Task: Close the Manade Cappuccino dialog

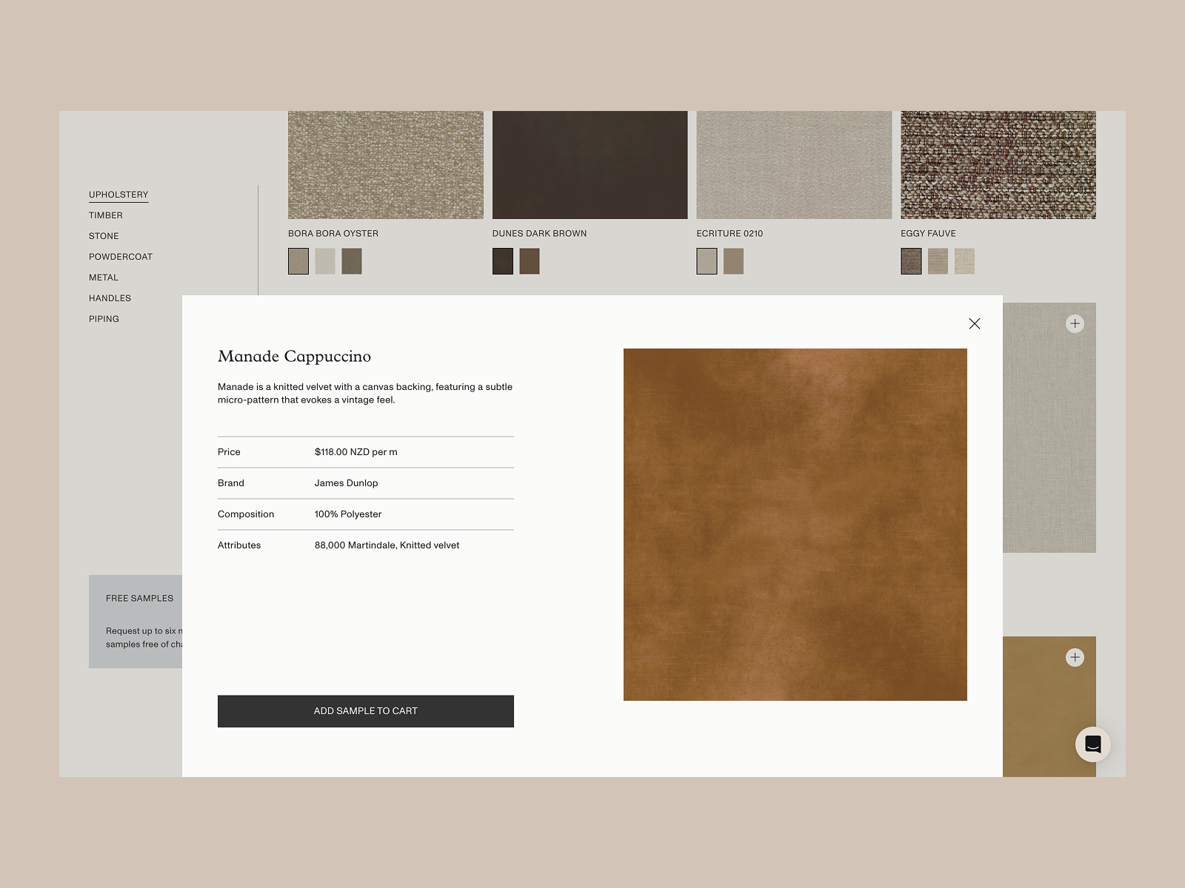Action: click(x=975, y=323)
